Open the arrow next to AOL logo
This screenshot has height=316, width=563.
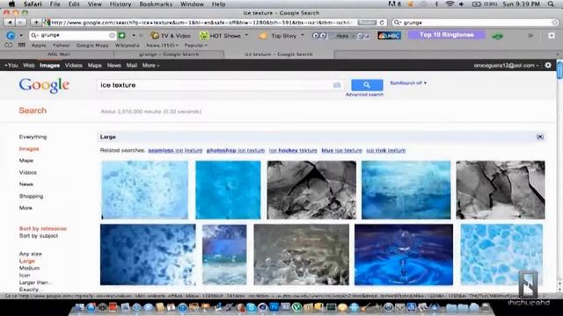[21, 35]
